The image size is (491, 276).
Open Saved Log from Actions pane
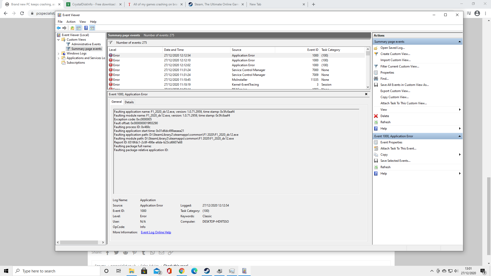tap(392, 48)
